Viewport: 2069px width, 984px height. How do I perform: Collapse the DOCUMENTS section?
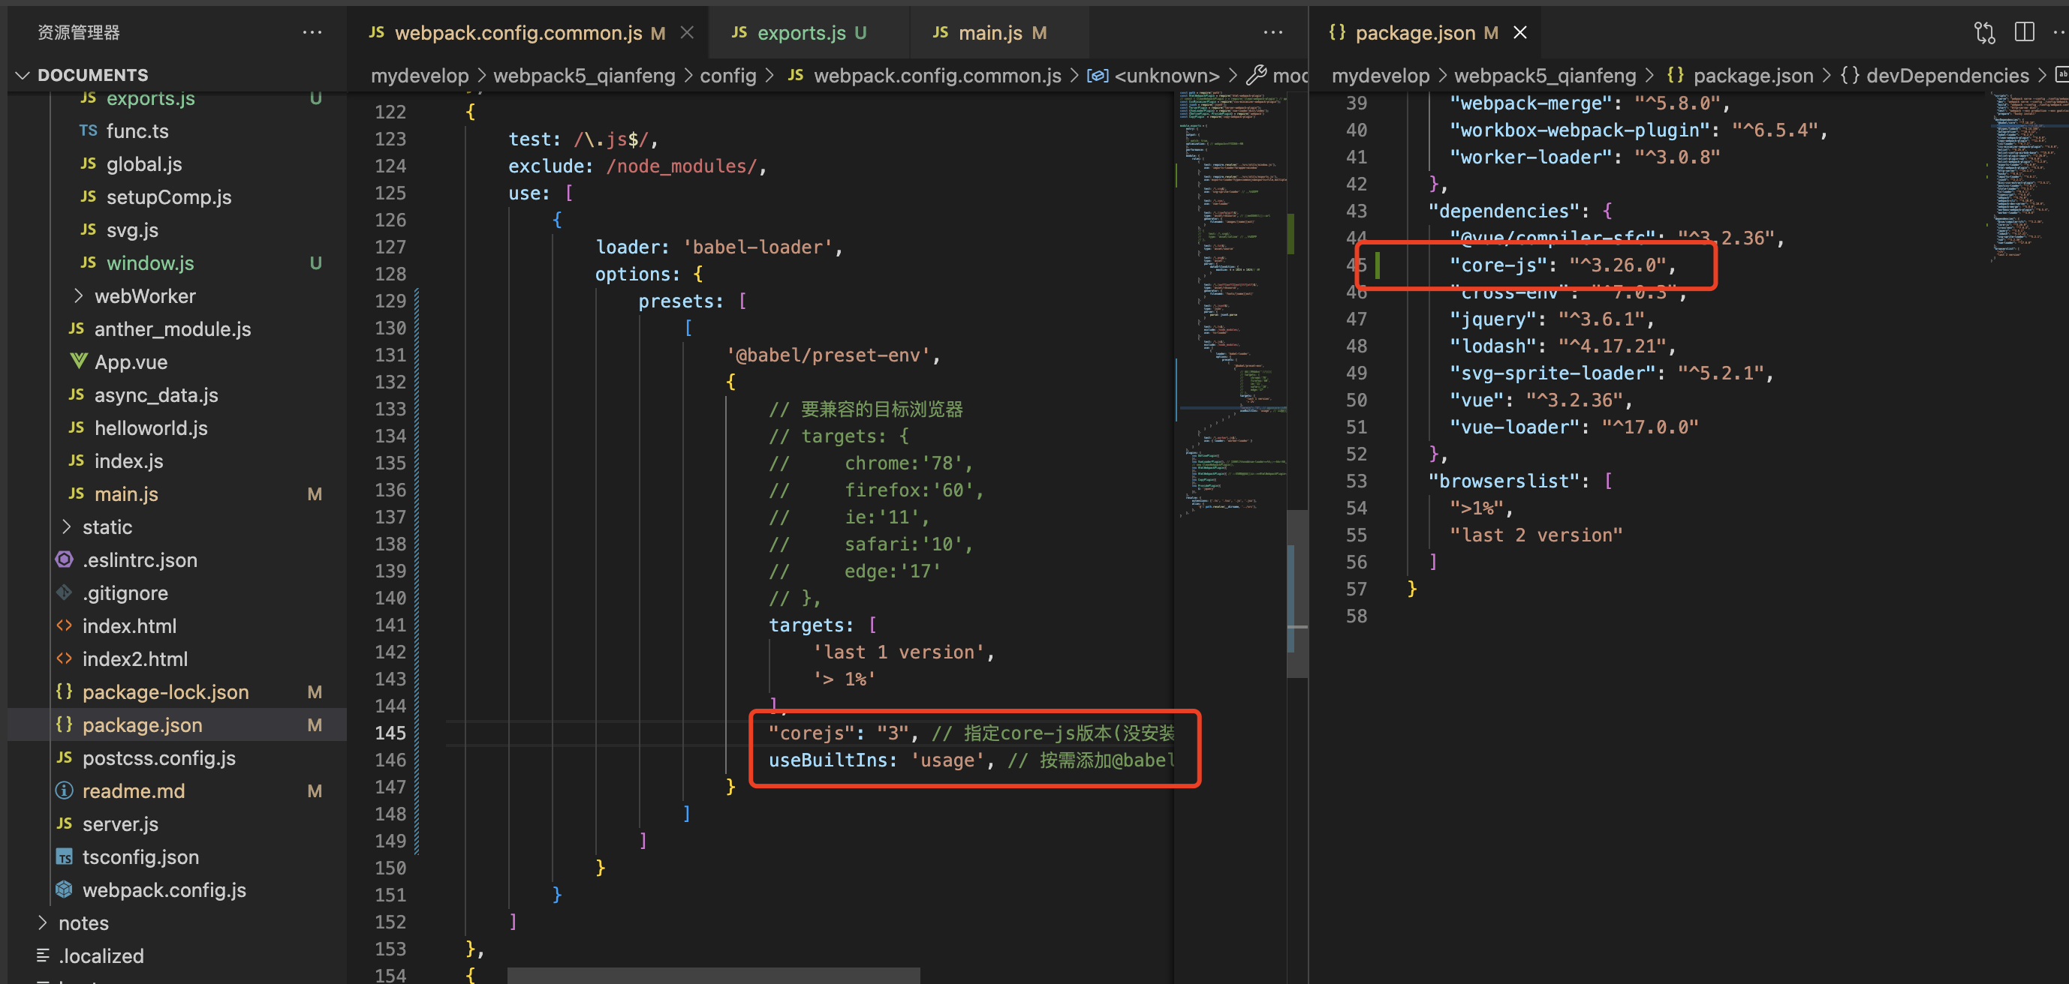pyautogui.click(x=23, y=76)
